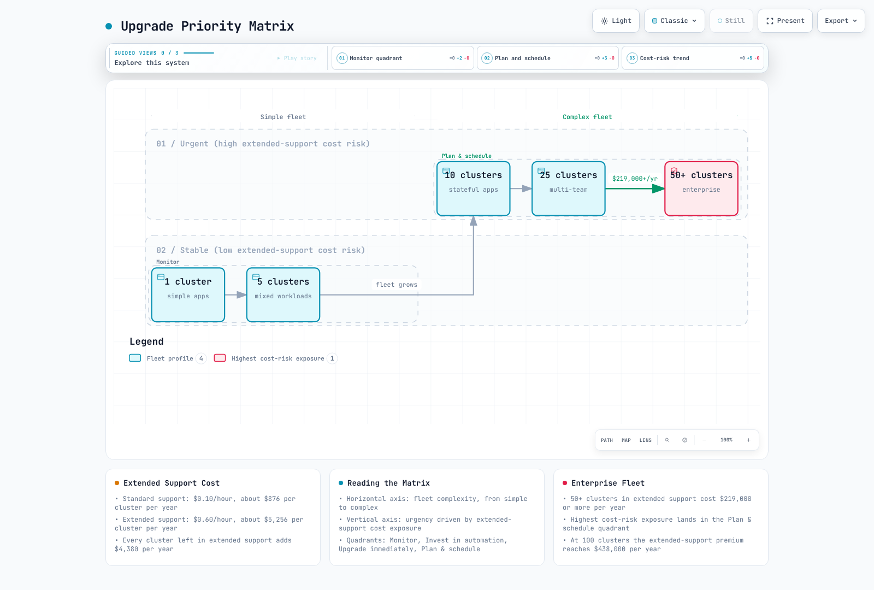Open the Monitor quadrant guided view

403,58
